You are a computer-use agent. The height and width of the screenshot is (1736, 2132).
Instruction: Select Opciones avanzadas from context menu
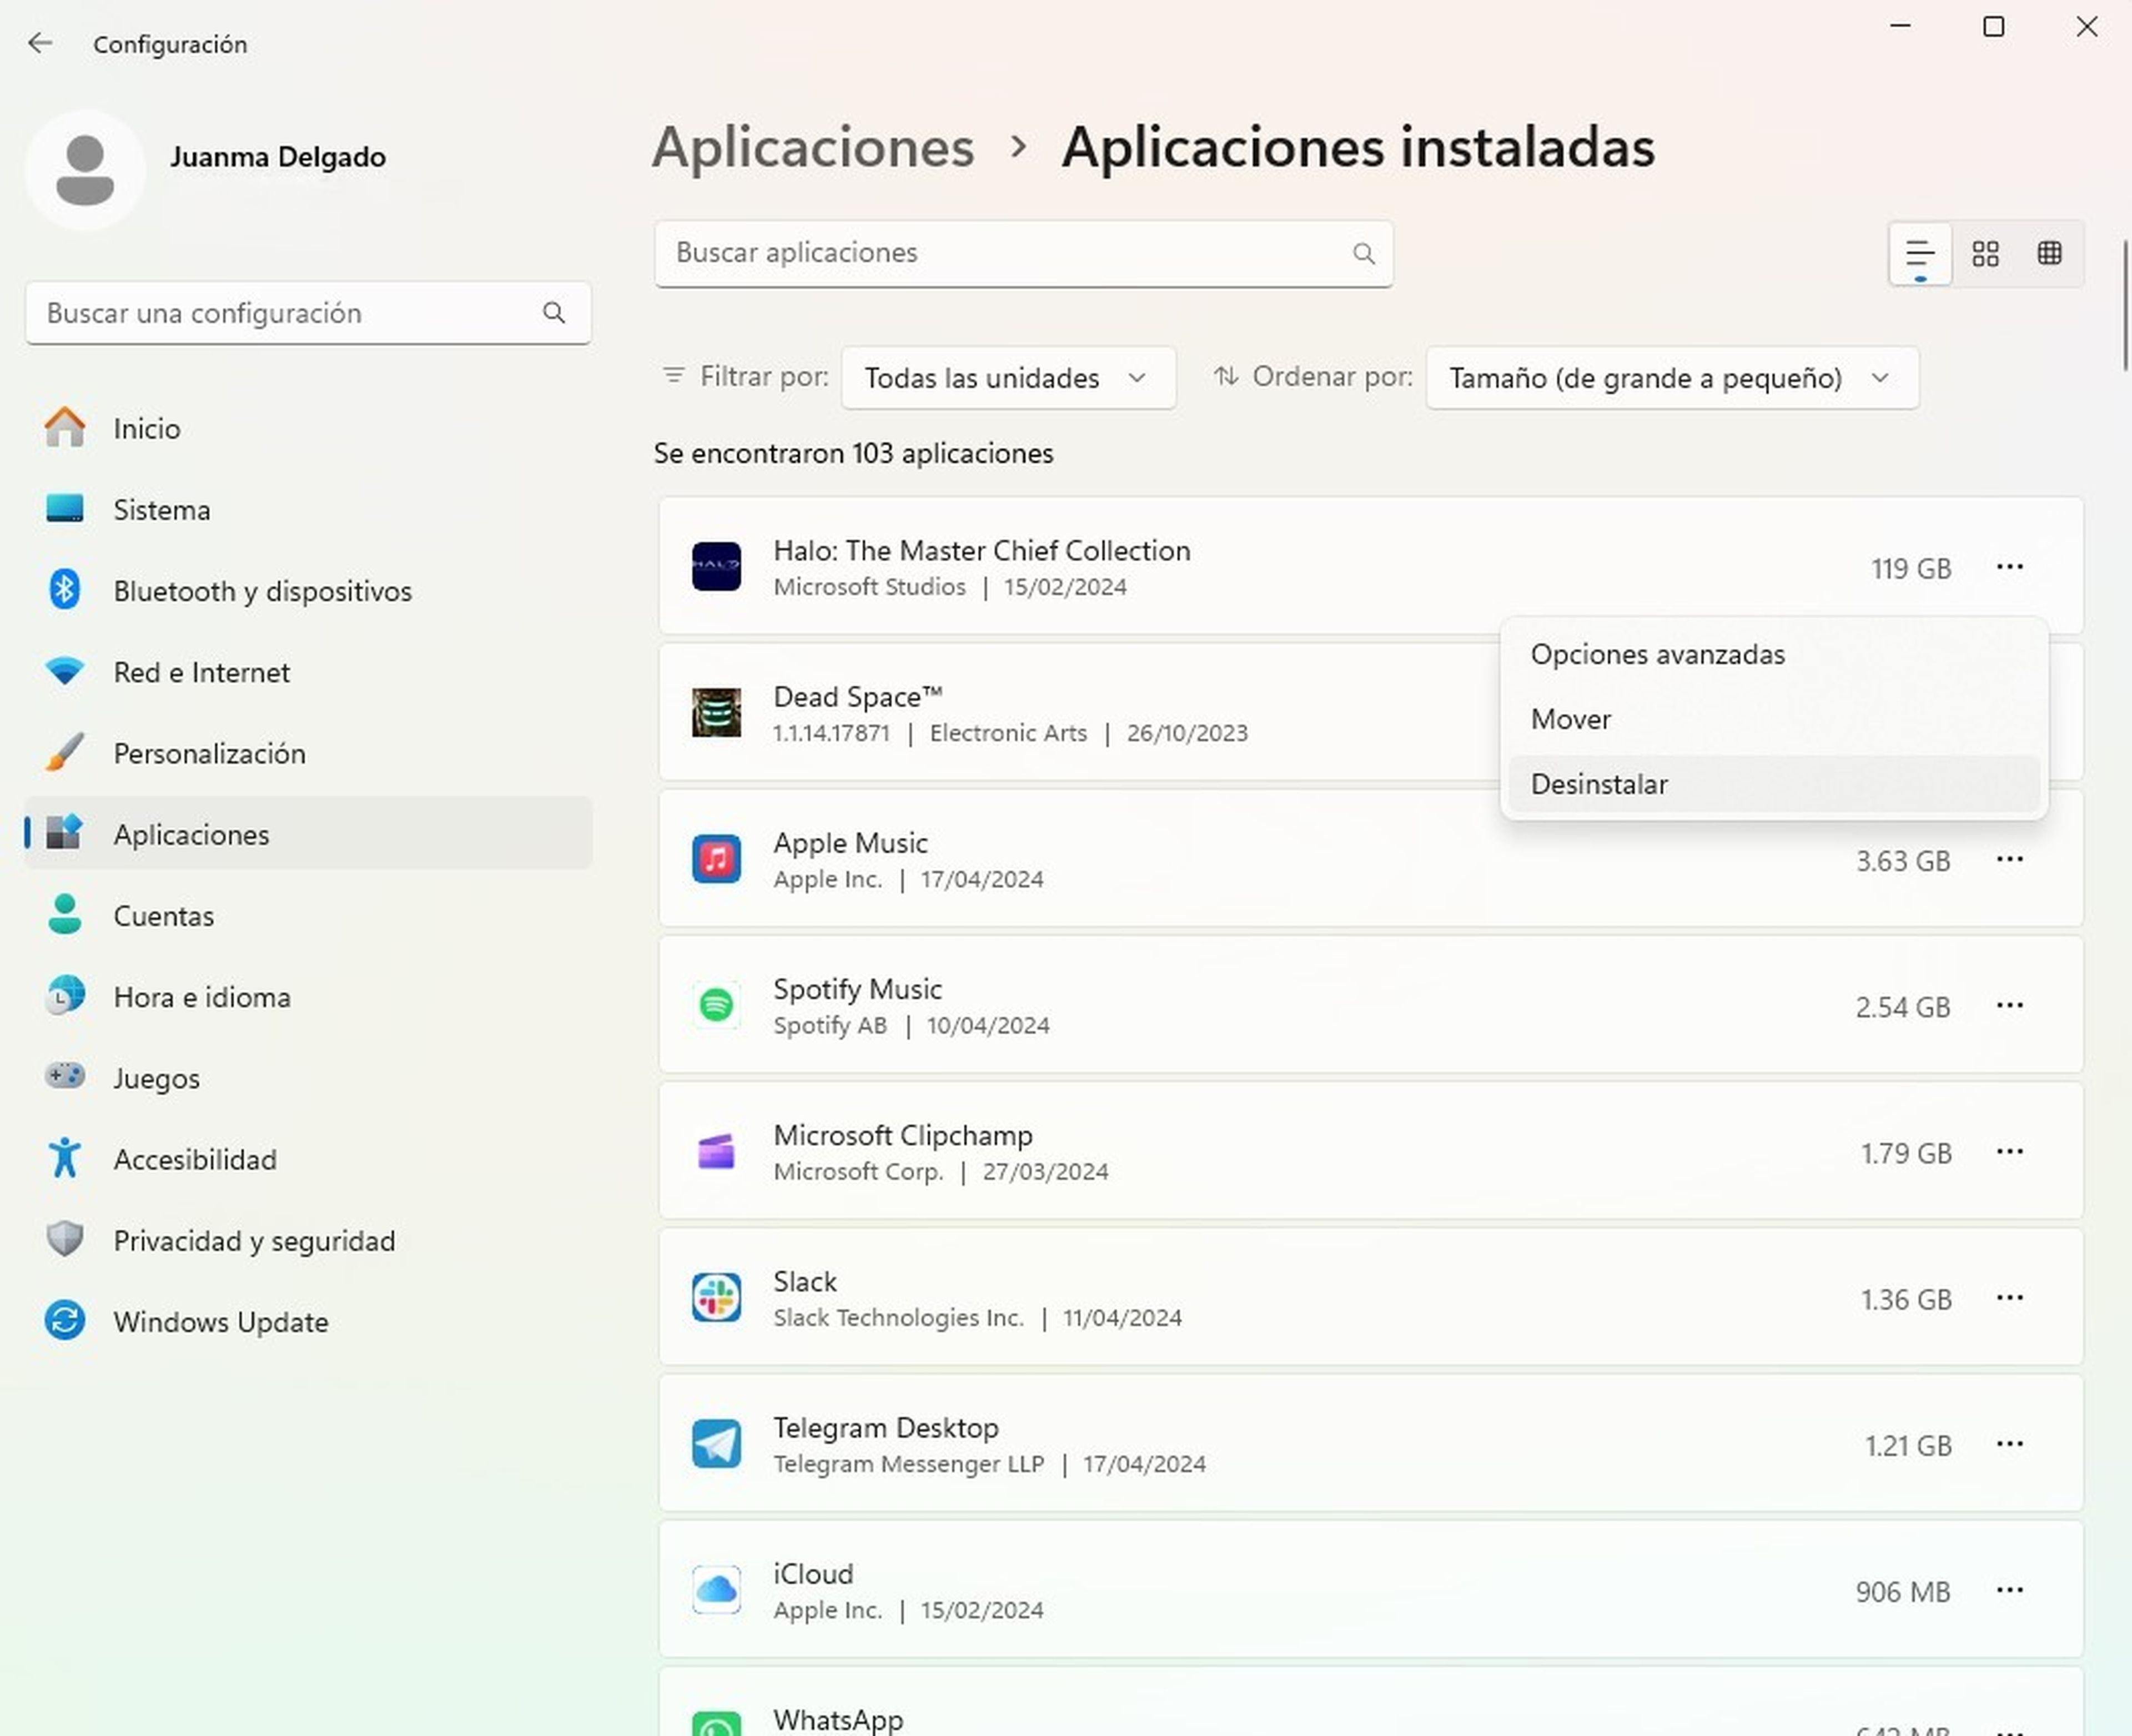(1656, 653)
